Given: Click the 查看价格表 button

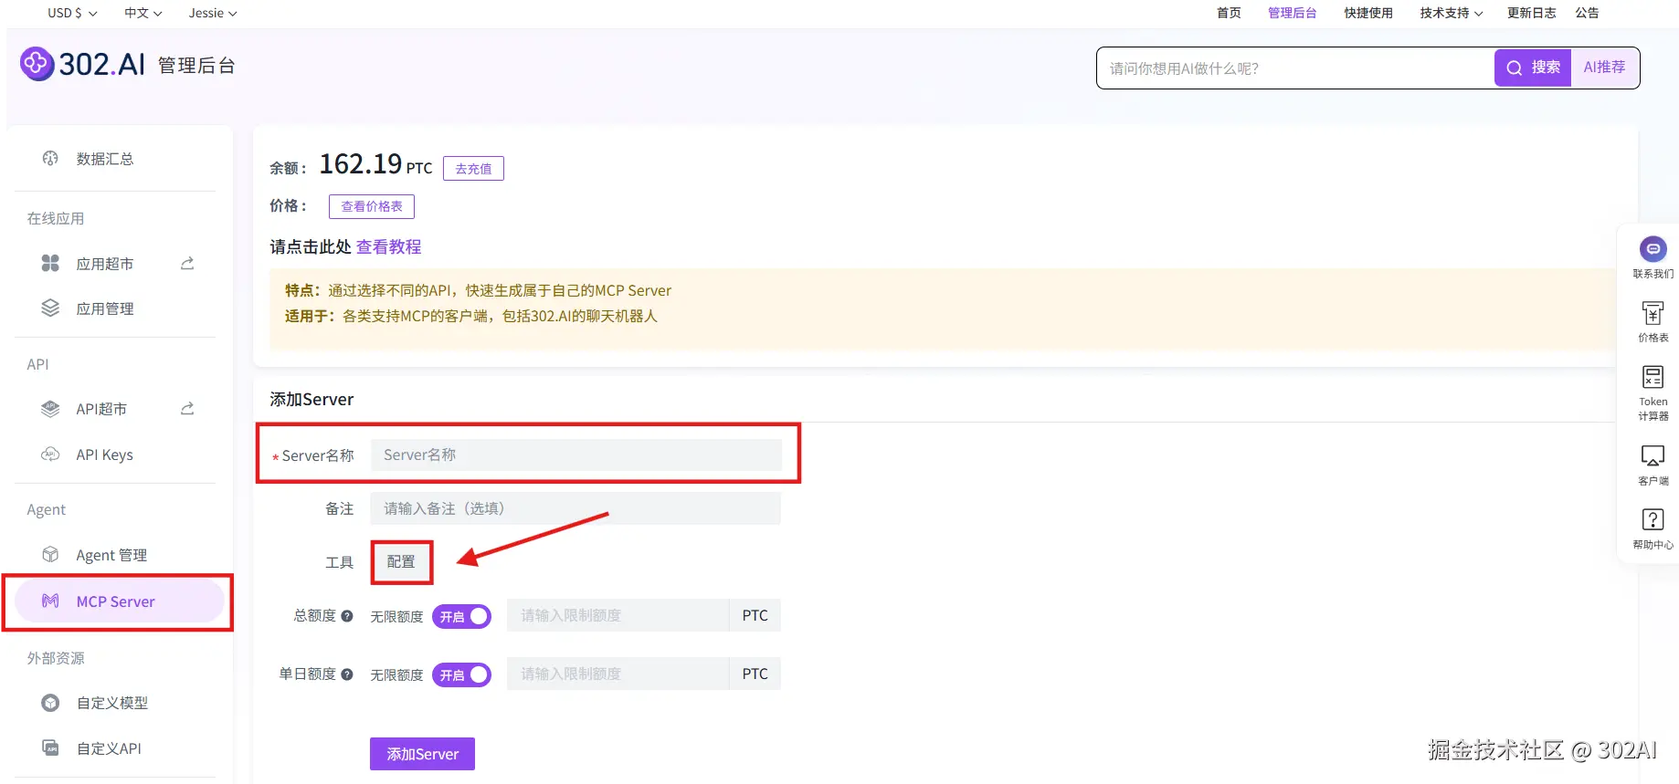Looking at the screenshot, I should pyautogui.click(x=372, y=206).
